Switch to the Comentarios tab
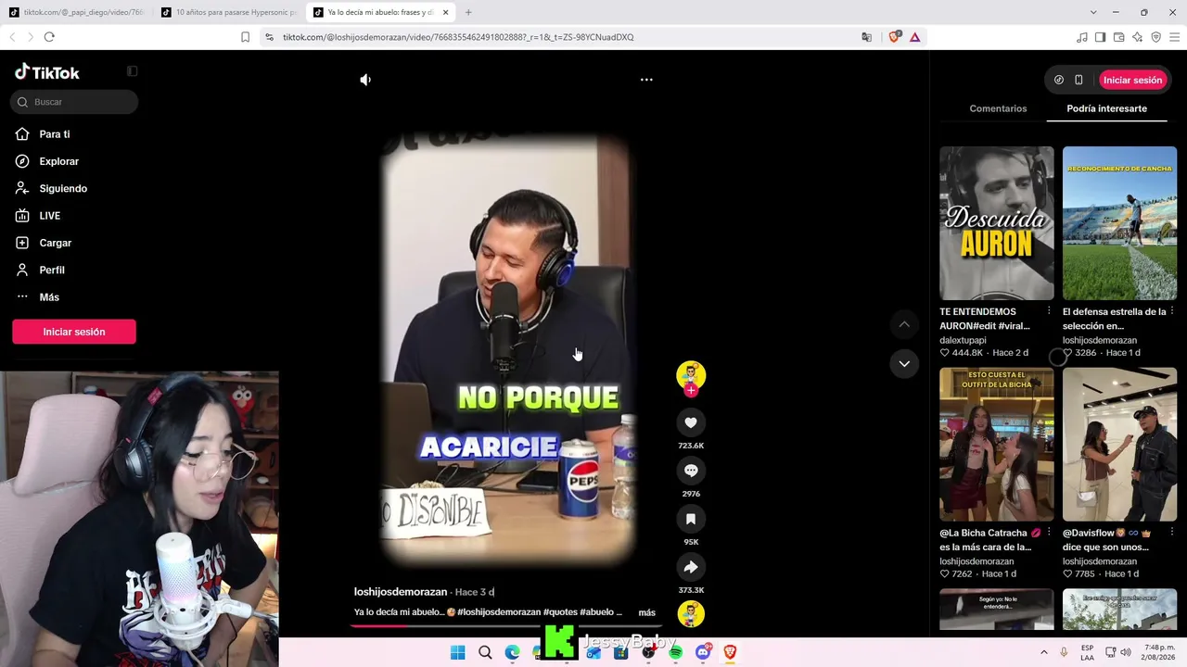Screen dimensions: 1187x667 pos(998,108)
